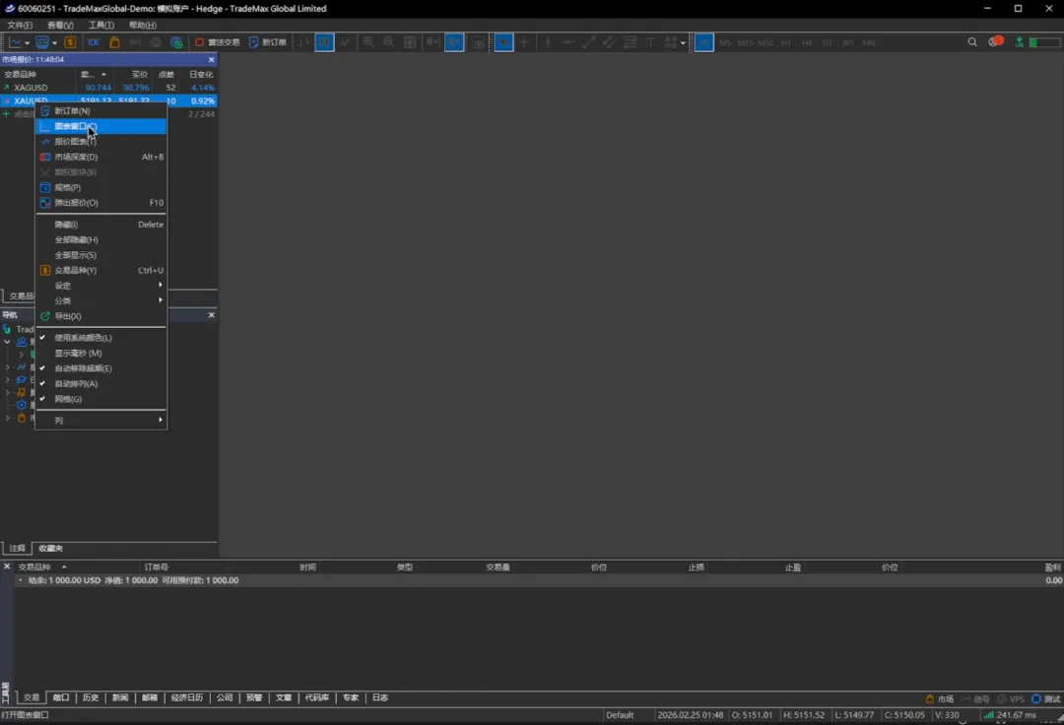The height and width of the screenshot is (725, 1064).
Task: Click the green connection status bars in status bar
Action: [x=988, y=714]
